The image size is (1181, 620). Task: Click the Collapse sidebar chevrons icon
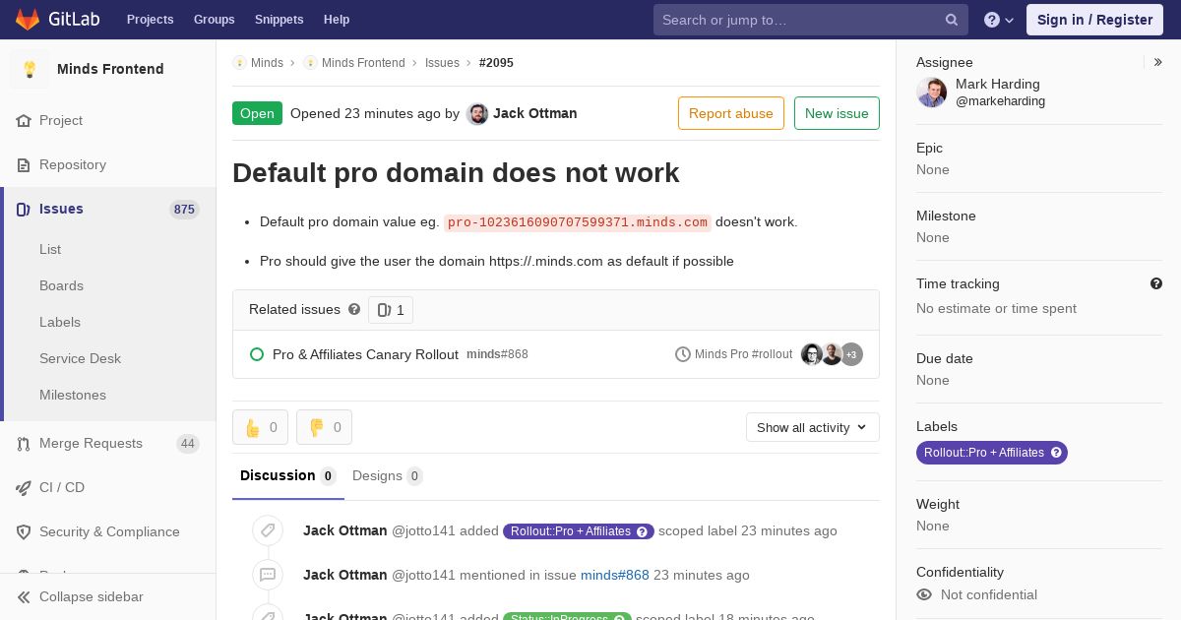tap(24, 597)
